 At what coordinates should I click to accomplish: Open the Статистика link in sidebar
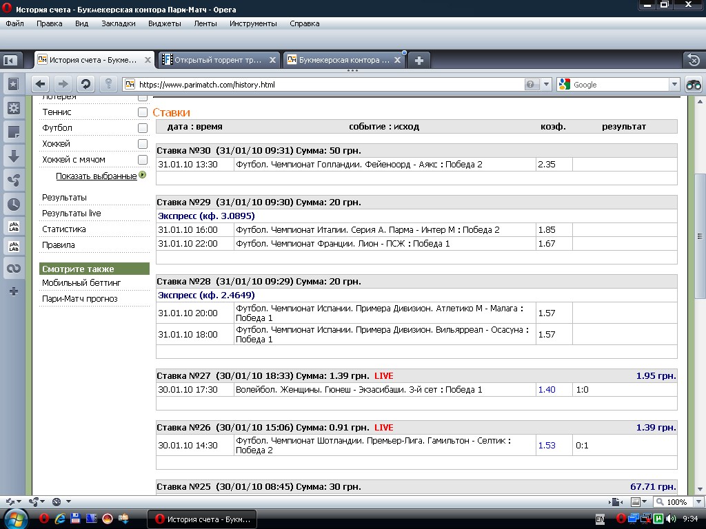tap(64, 229)
